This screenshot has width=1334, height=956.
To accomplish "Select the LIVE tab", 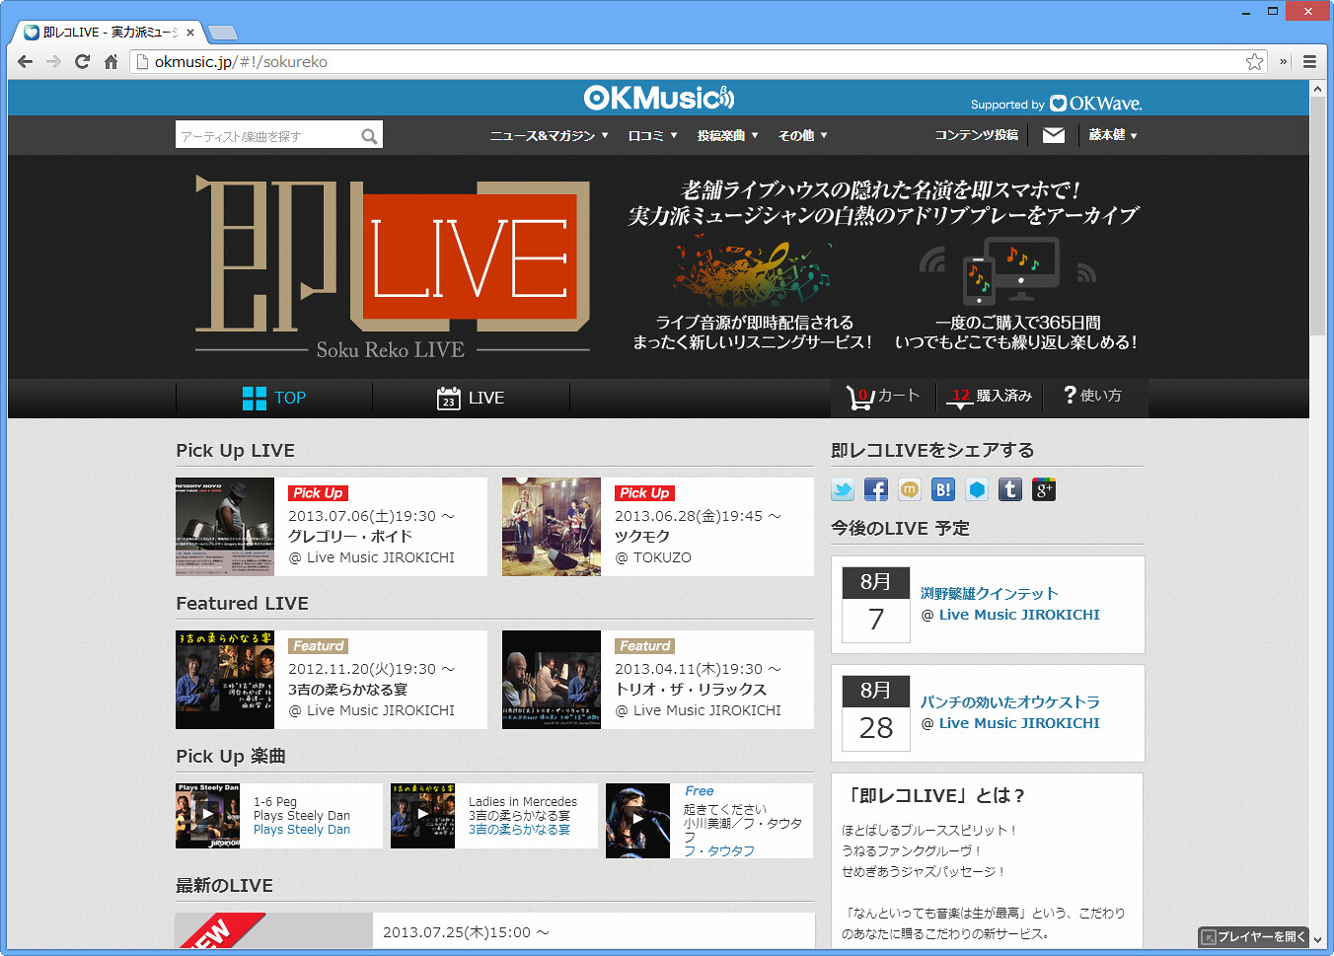I will click(471, 398).
